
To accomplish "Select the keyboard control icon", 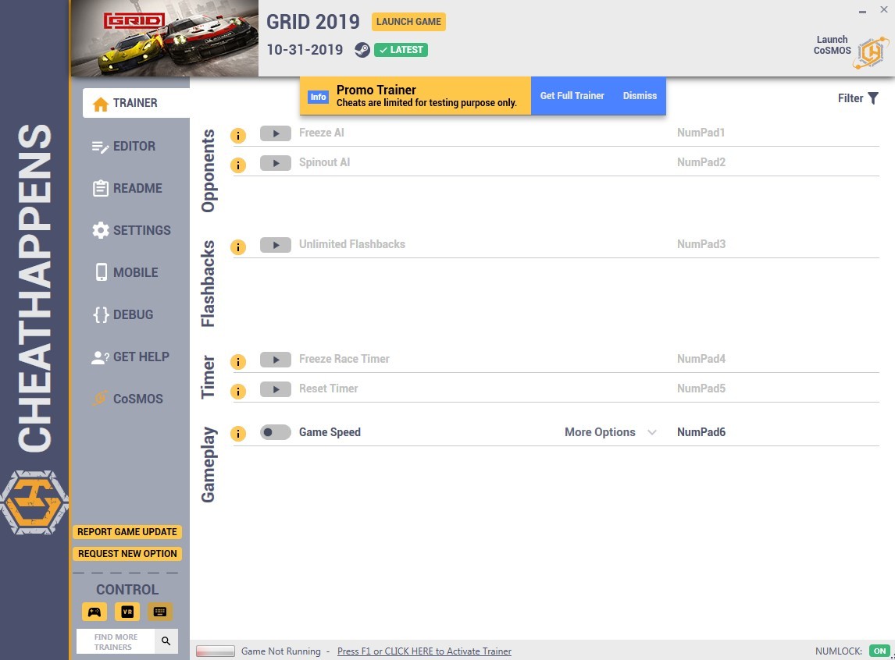I will (x=160, y=612).
